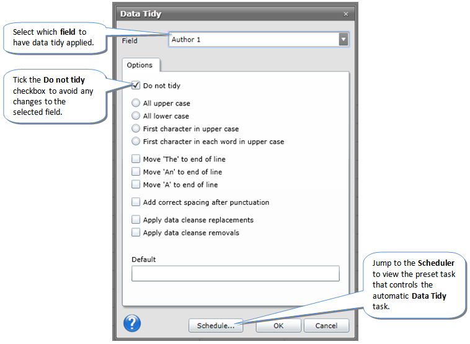Select All lower case radio option

tap(136, 116)
